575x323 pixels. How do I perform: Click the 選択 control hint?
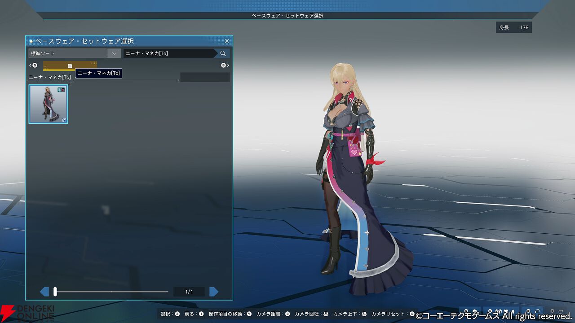click(170, 314)
